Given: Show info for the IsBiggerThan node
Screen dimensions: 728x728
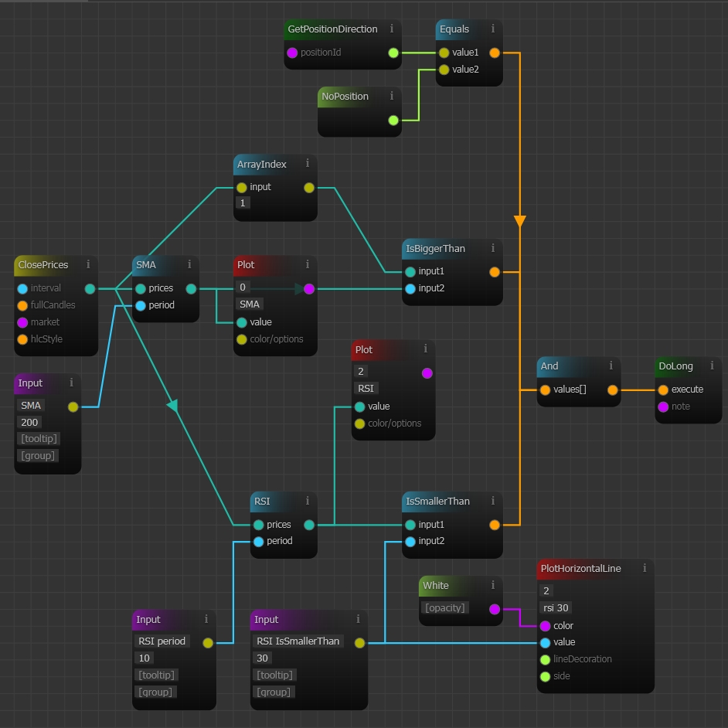Looking at the screenshot, I should point(493,248).
